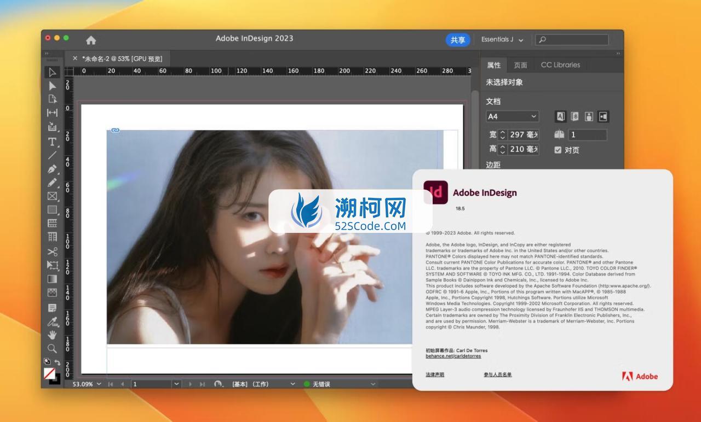Go to first page in status bar

point(111,384)
